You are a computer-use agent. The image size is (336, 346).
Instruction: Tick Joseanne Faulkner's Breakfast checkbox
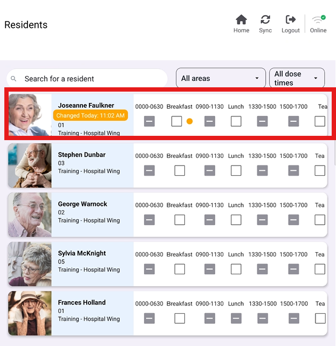176,121
